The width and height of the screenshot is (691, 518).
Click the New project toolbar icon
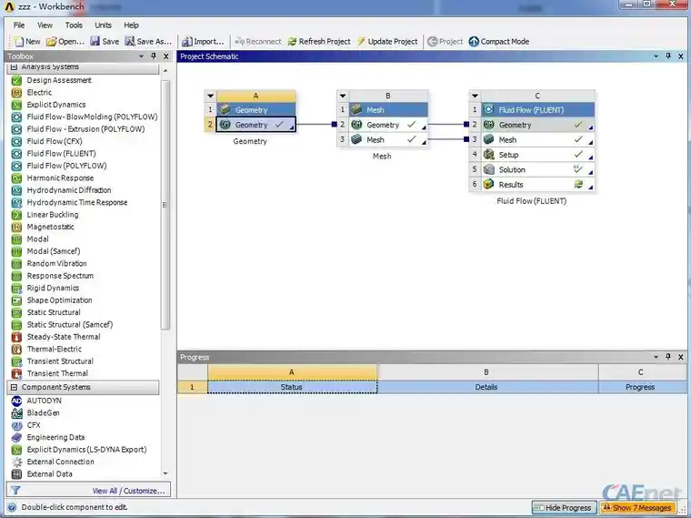click(19, 42)
